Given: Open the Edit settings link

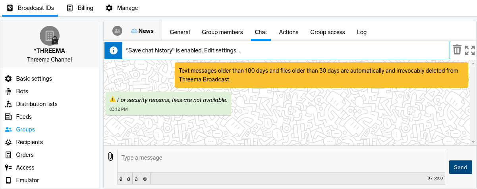Looking at the screenshot, I should click(x=222, y=50).
